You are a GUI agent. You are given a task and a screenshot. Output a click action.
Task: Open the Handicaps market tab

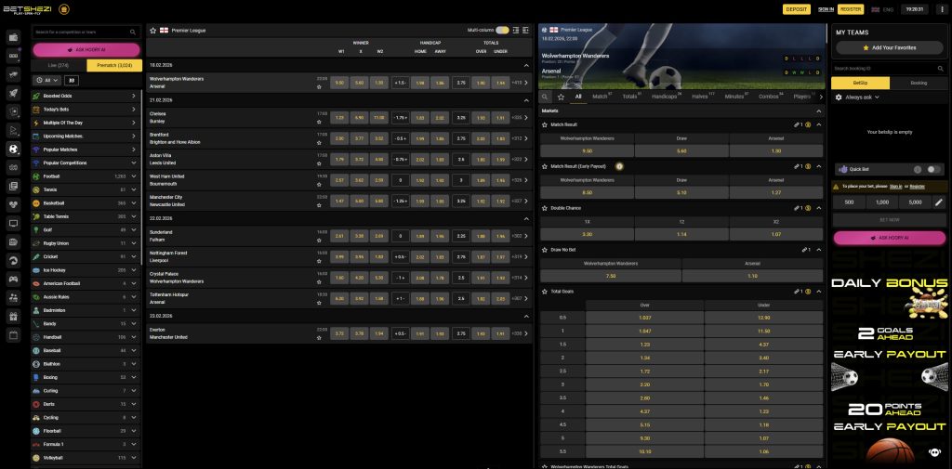(x=666, y=97)
